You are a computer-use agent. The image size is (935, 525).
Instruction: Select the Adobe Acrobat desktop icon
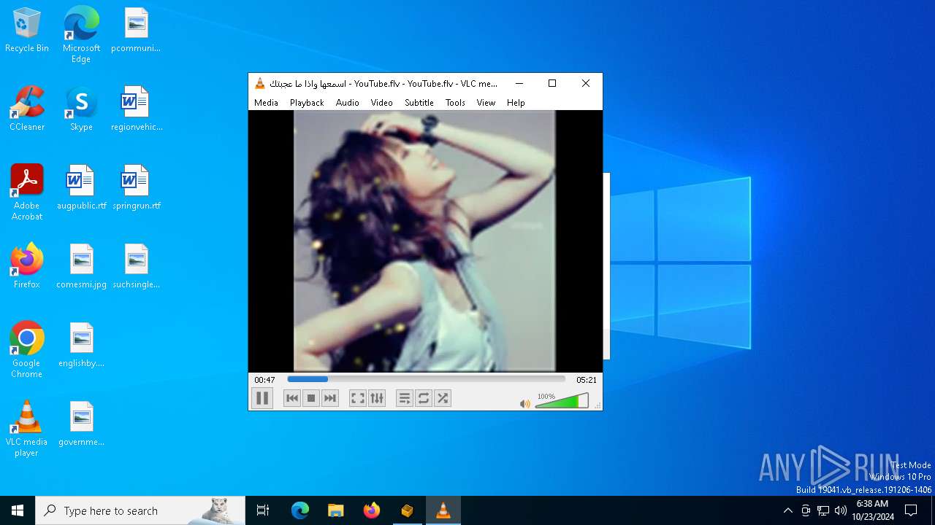(27, 192)
